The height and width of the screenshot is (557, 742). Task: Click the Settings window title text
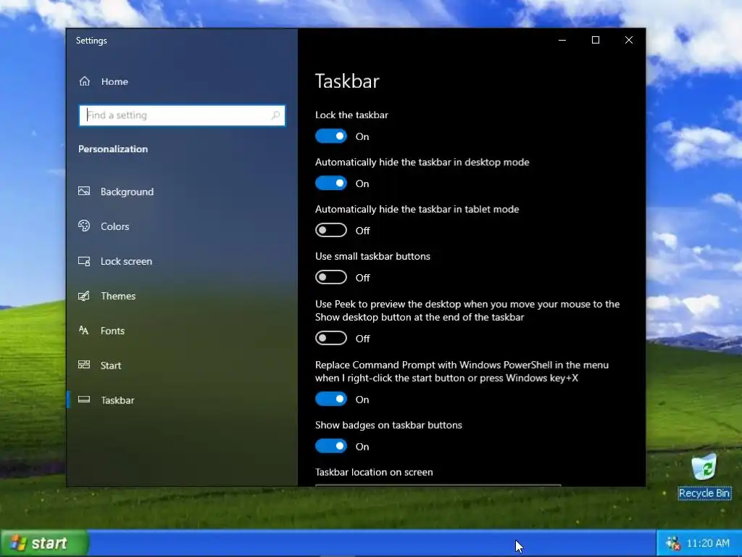[x=91, y=41]
